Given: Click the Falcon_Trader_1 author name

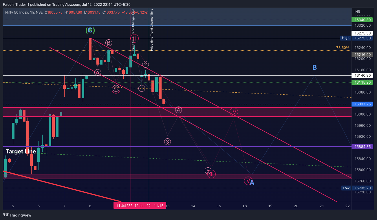Looking at the screenshot, I should pyautogui.click(x=16, y=4).
